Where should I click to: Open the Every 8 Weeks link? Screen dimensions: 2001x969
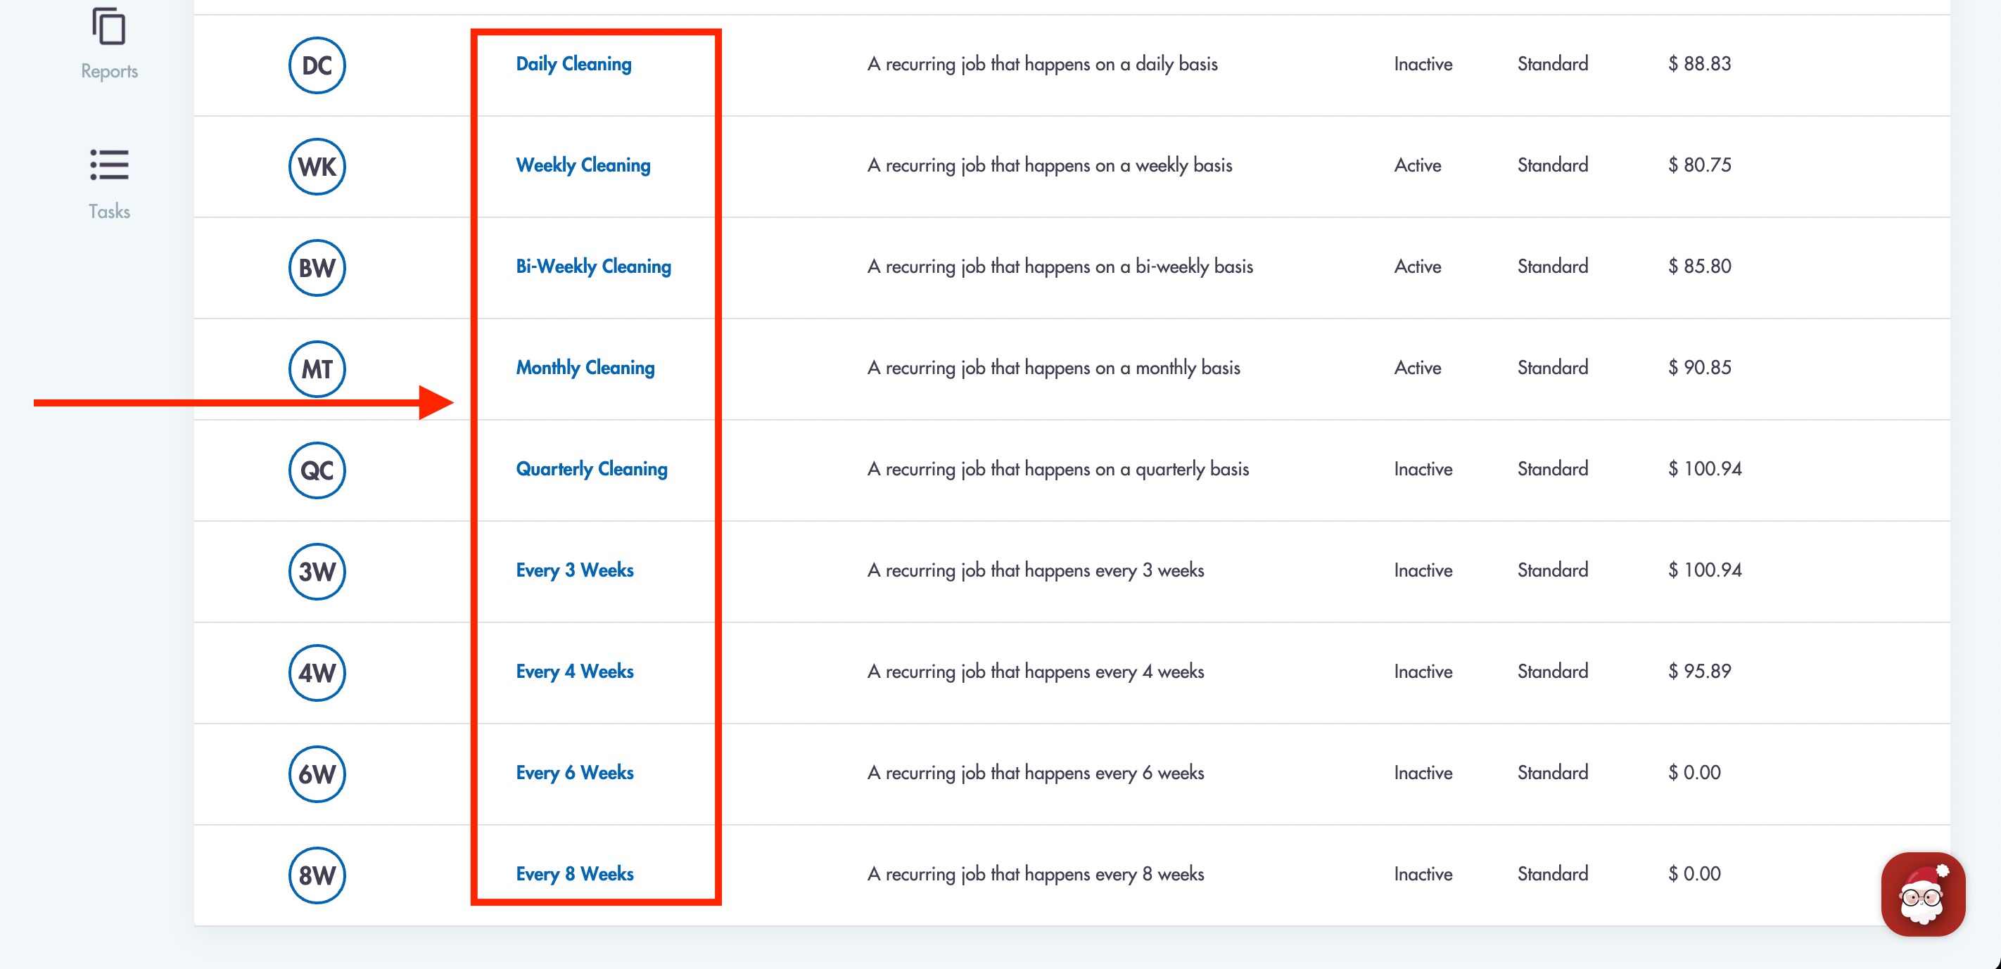pos(575,873)
